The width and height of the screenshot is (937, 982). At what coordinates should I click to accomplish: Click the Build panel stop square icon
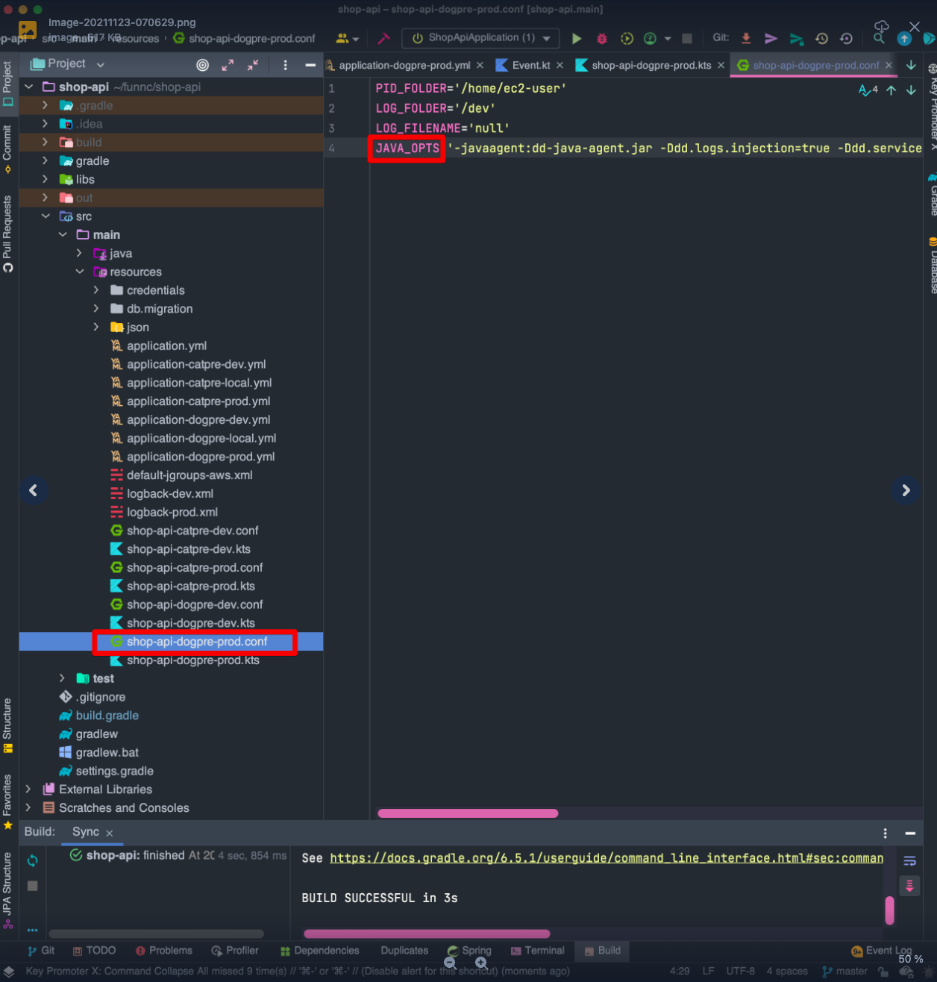coord(32,886)
